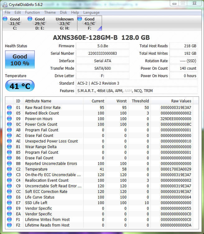Open the Function menu
This screenshot has width=204, height=234.
(x=32, y=12)
